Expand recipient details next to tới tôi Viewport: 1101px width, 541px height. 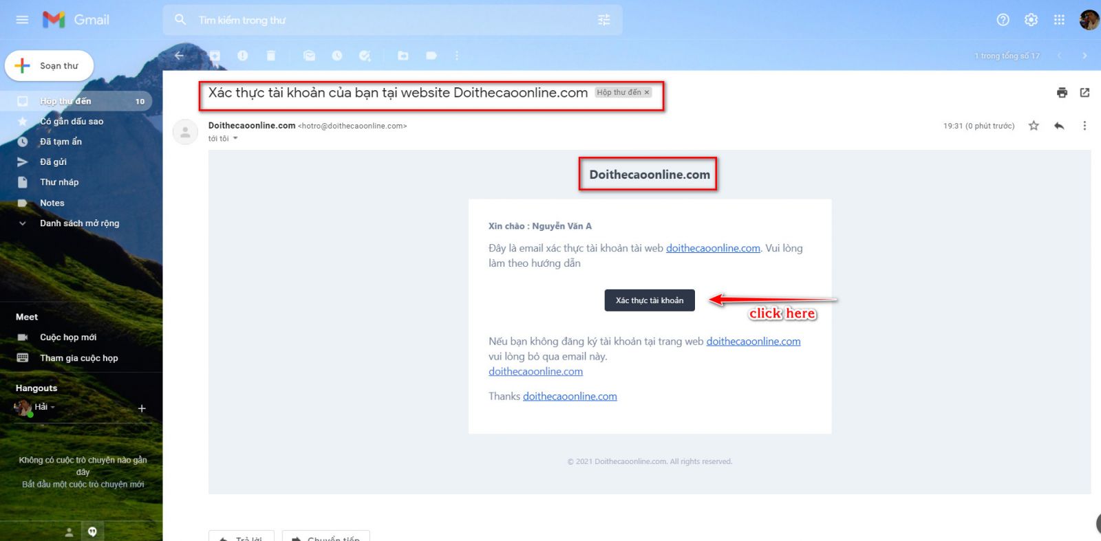(x=235, y=138)
